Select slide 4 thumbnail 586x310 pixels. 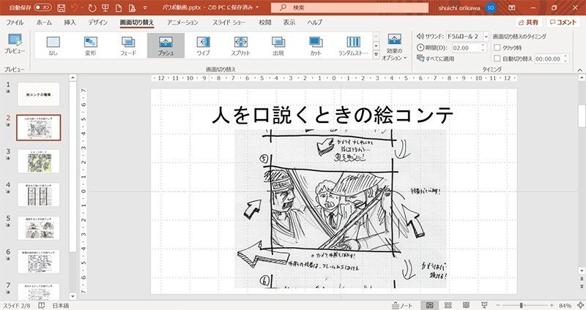click(x=39, y=194)
